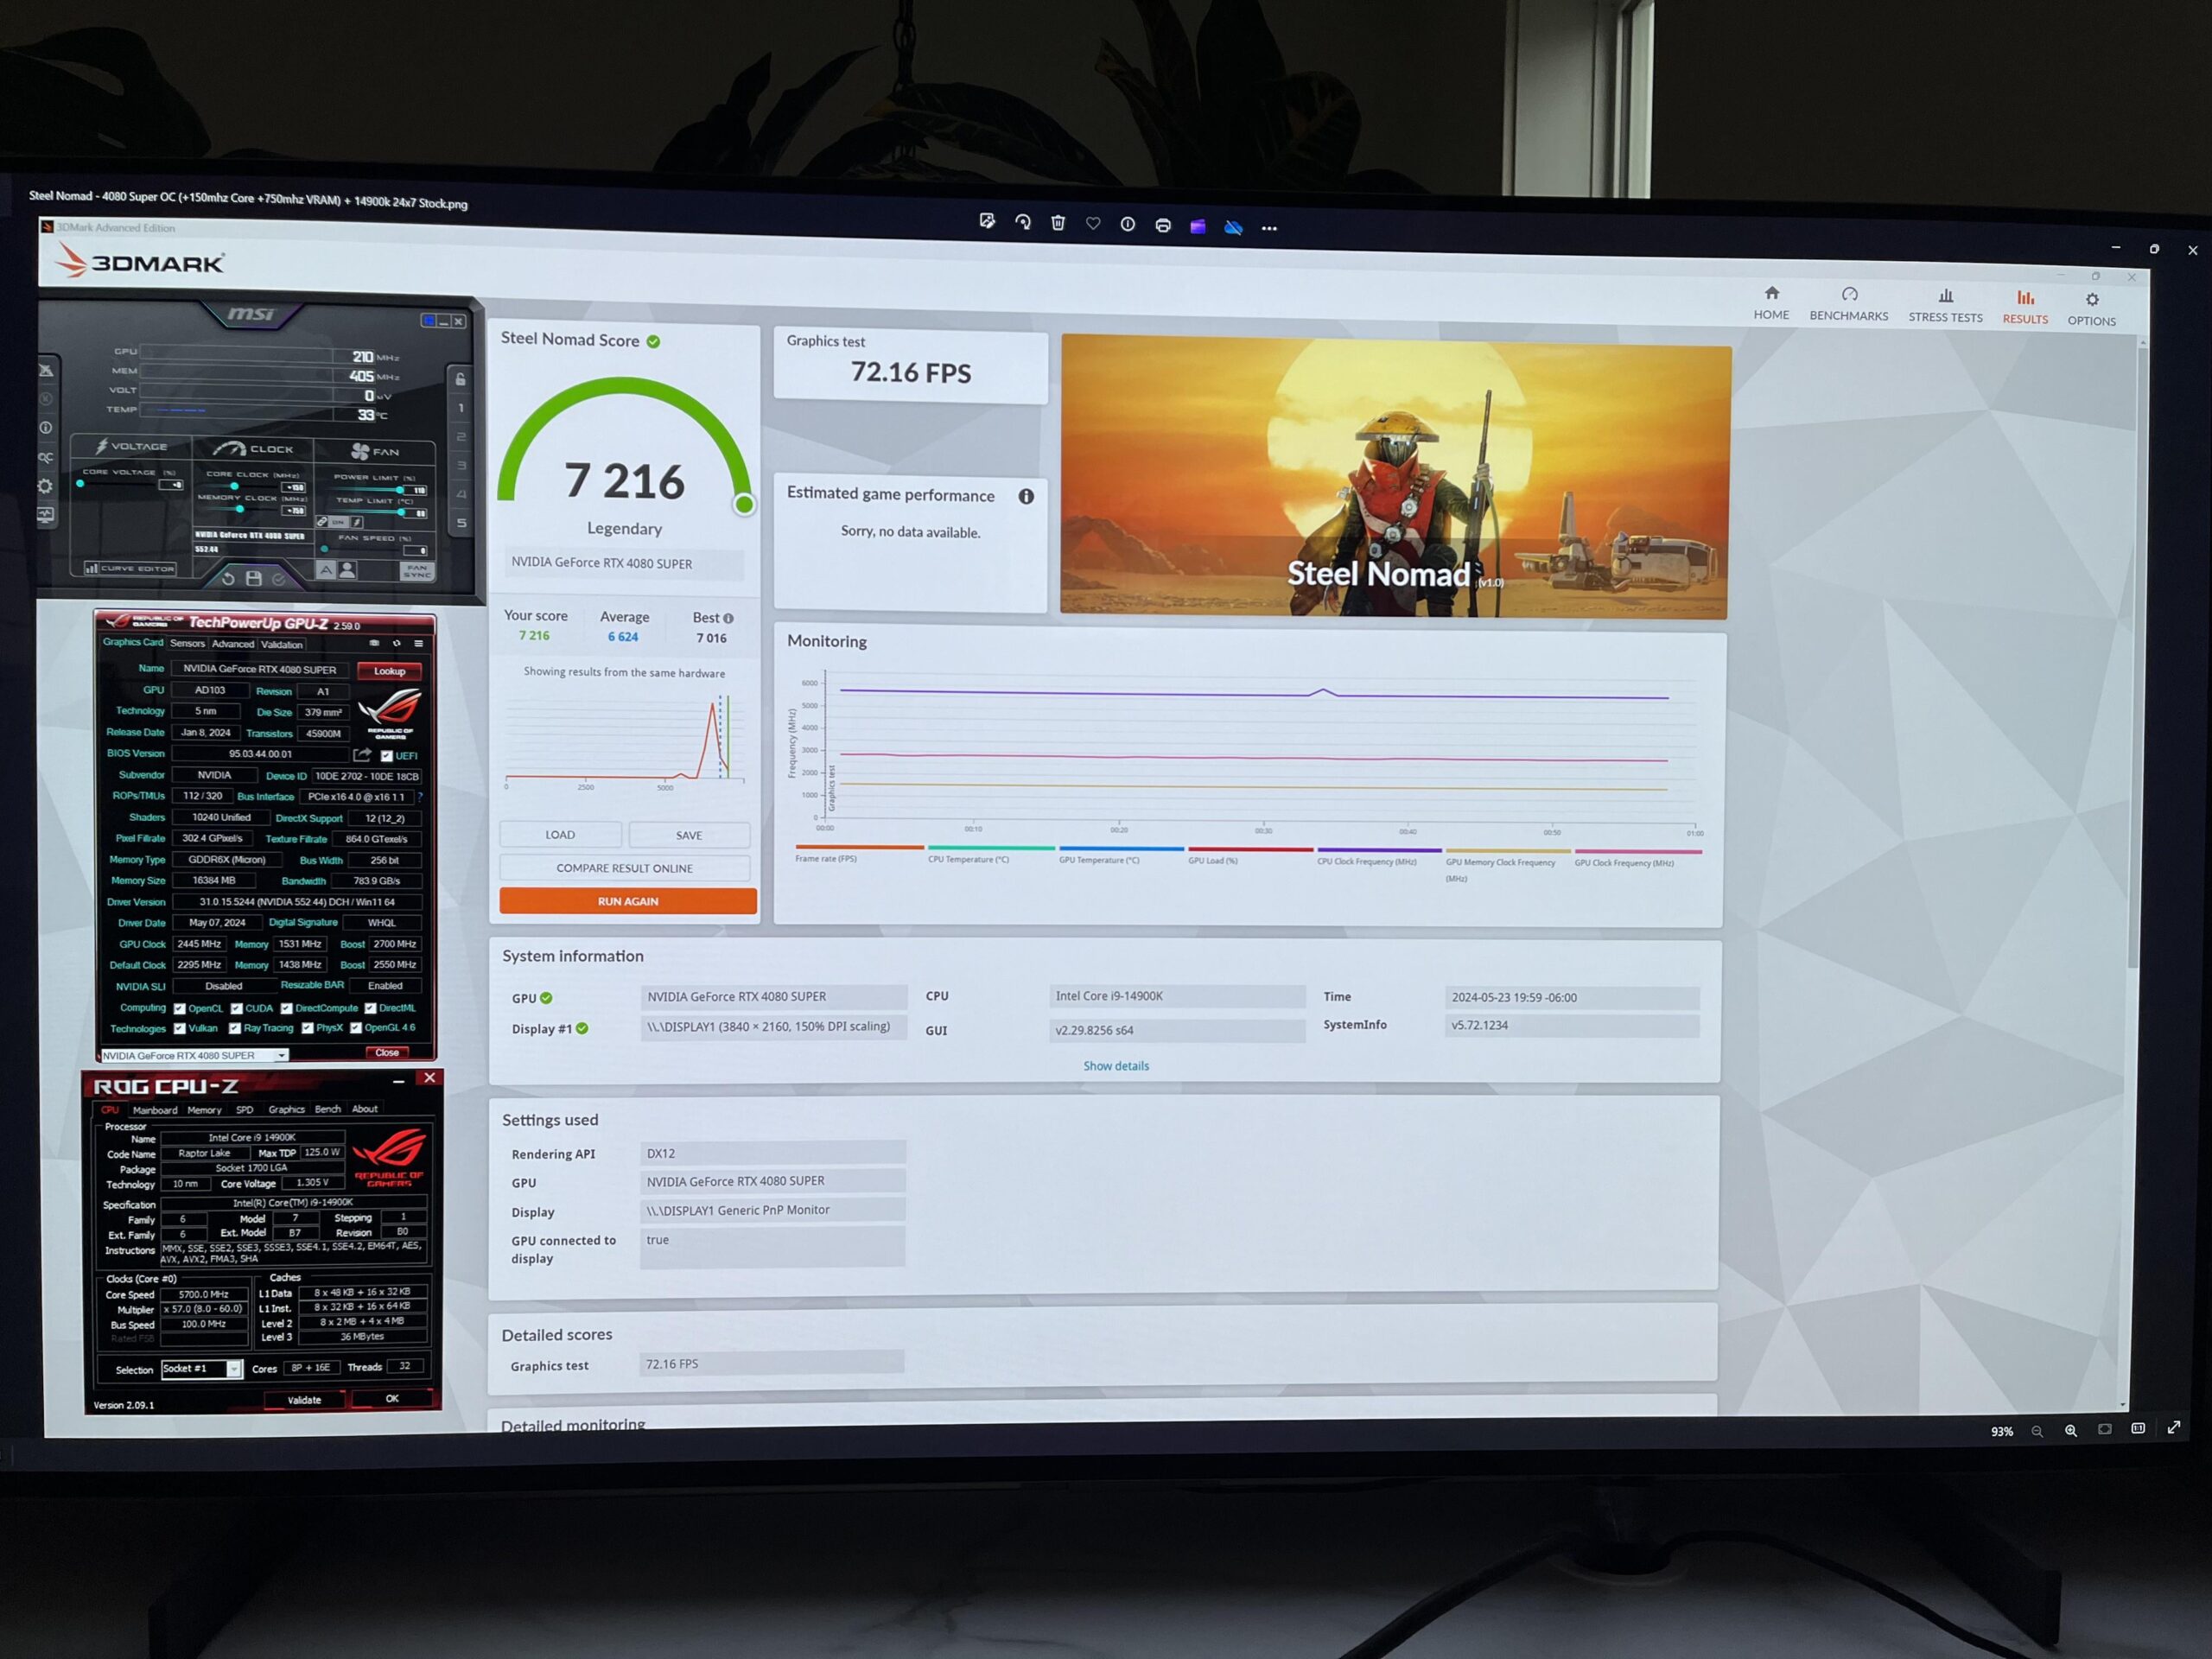Click the Lookup button in GPU-Z

pyautogui.click(x=389, y=671)
